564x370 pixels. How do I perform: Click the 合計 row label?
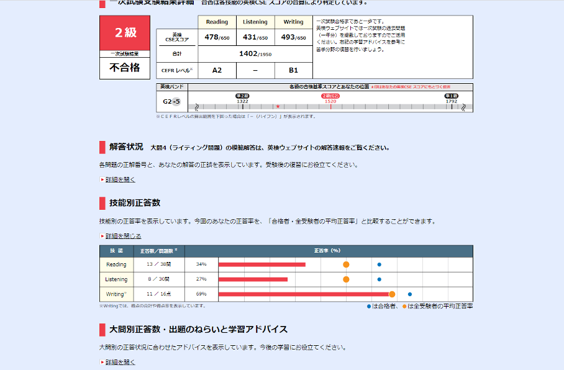tap(177, 54)
